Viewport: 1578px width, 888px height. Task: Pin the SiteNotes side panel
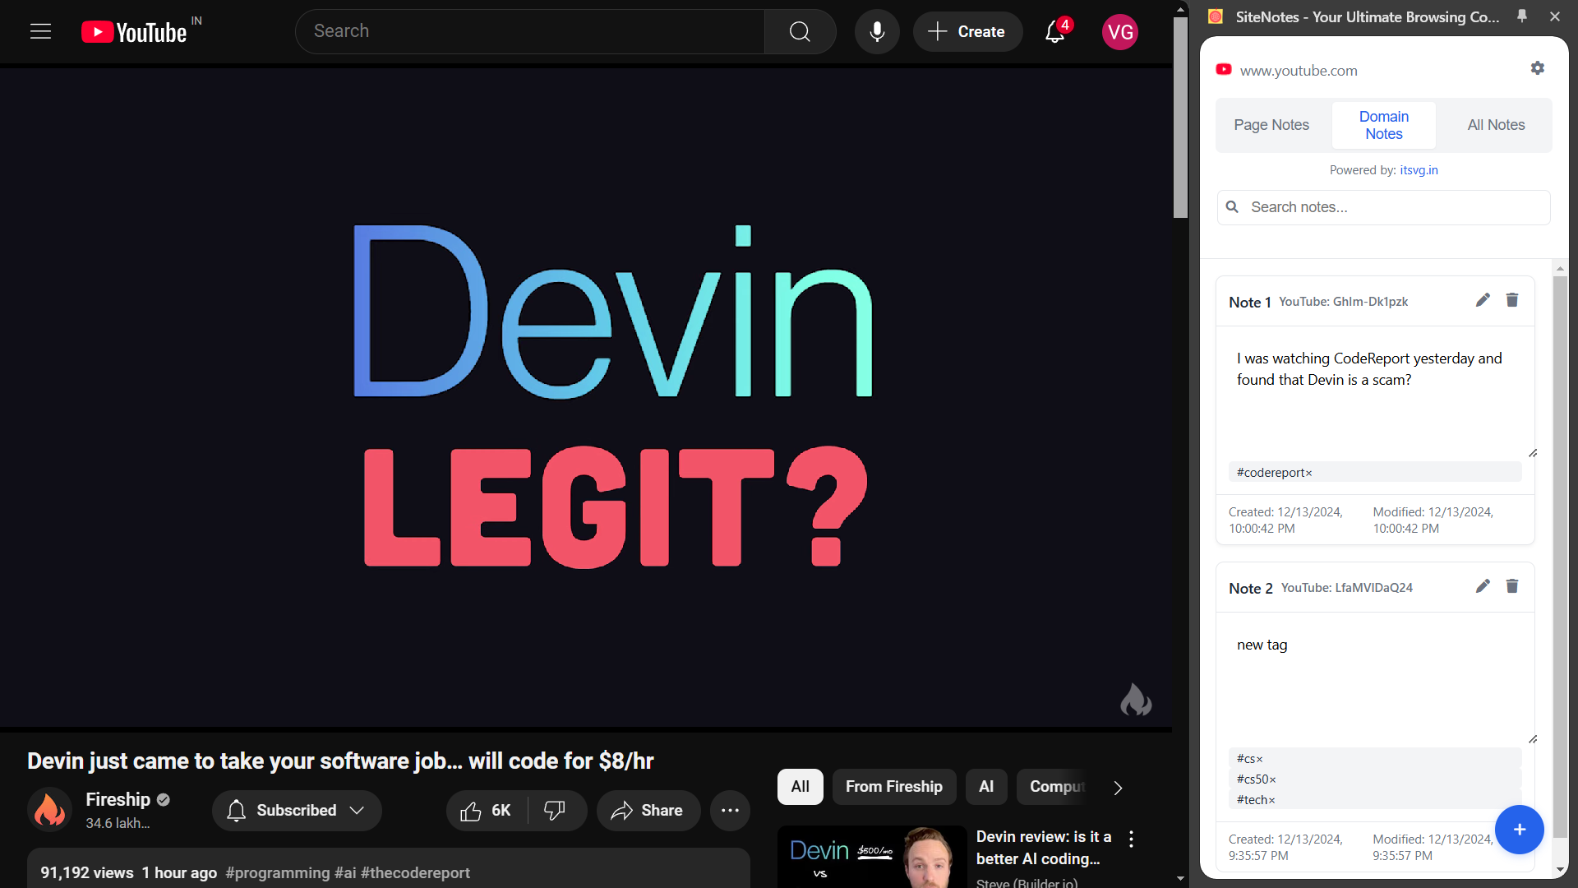click(1522, 16)
